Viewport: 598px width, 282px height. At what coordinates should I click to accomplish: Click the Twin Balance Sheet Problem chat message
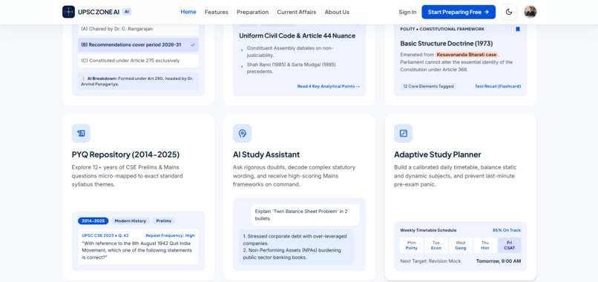(x=305, y=215)
